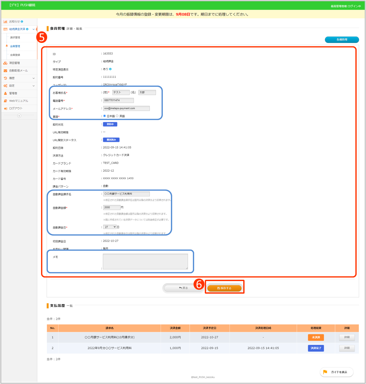
Task: Click the 保存する save button
Action: click(x=224, y=288)
